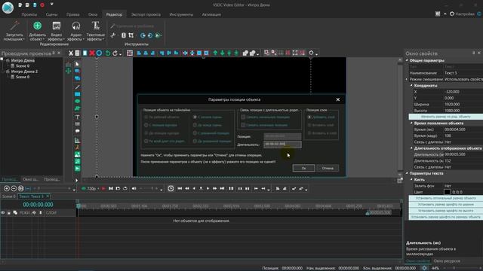
Task: Select Интро Дюна 2 in project explorer
Action: click(x=24, y=72)
